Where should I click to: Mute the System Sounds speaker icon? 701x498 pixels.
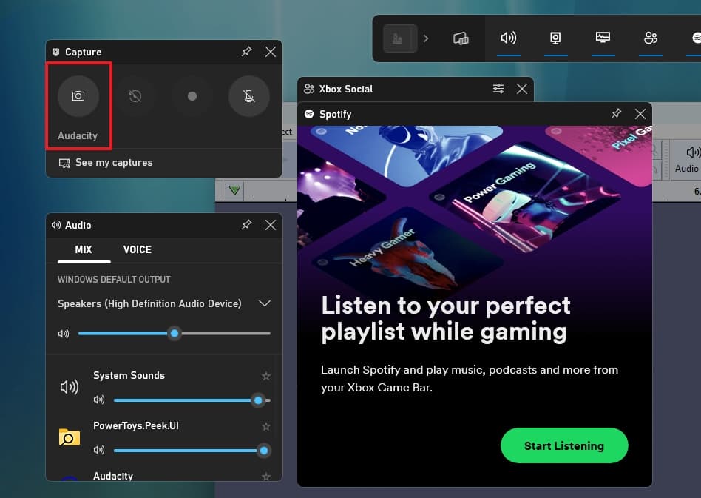click(x=99, y=400)
